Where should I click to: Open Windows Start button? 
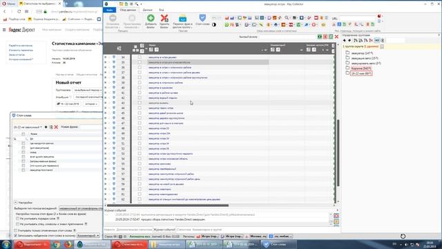(6, 244)
